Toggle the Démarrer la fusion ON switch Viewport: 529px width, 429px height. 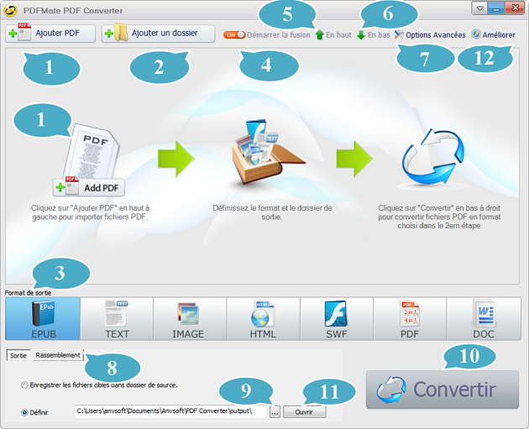[234, 35]
